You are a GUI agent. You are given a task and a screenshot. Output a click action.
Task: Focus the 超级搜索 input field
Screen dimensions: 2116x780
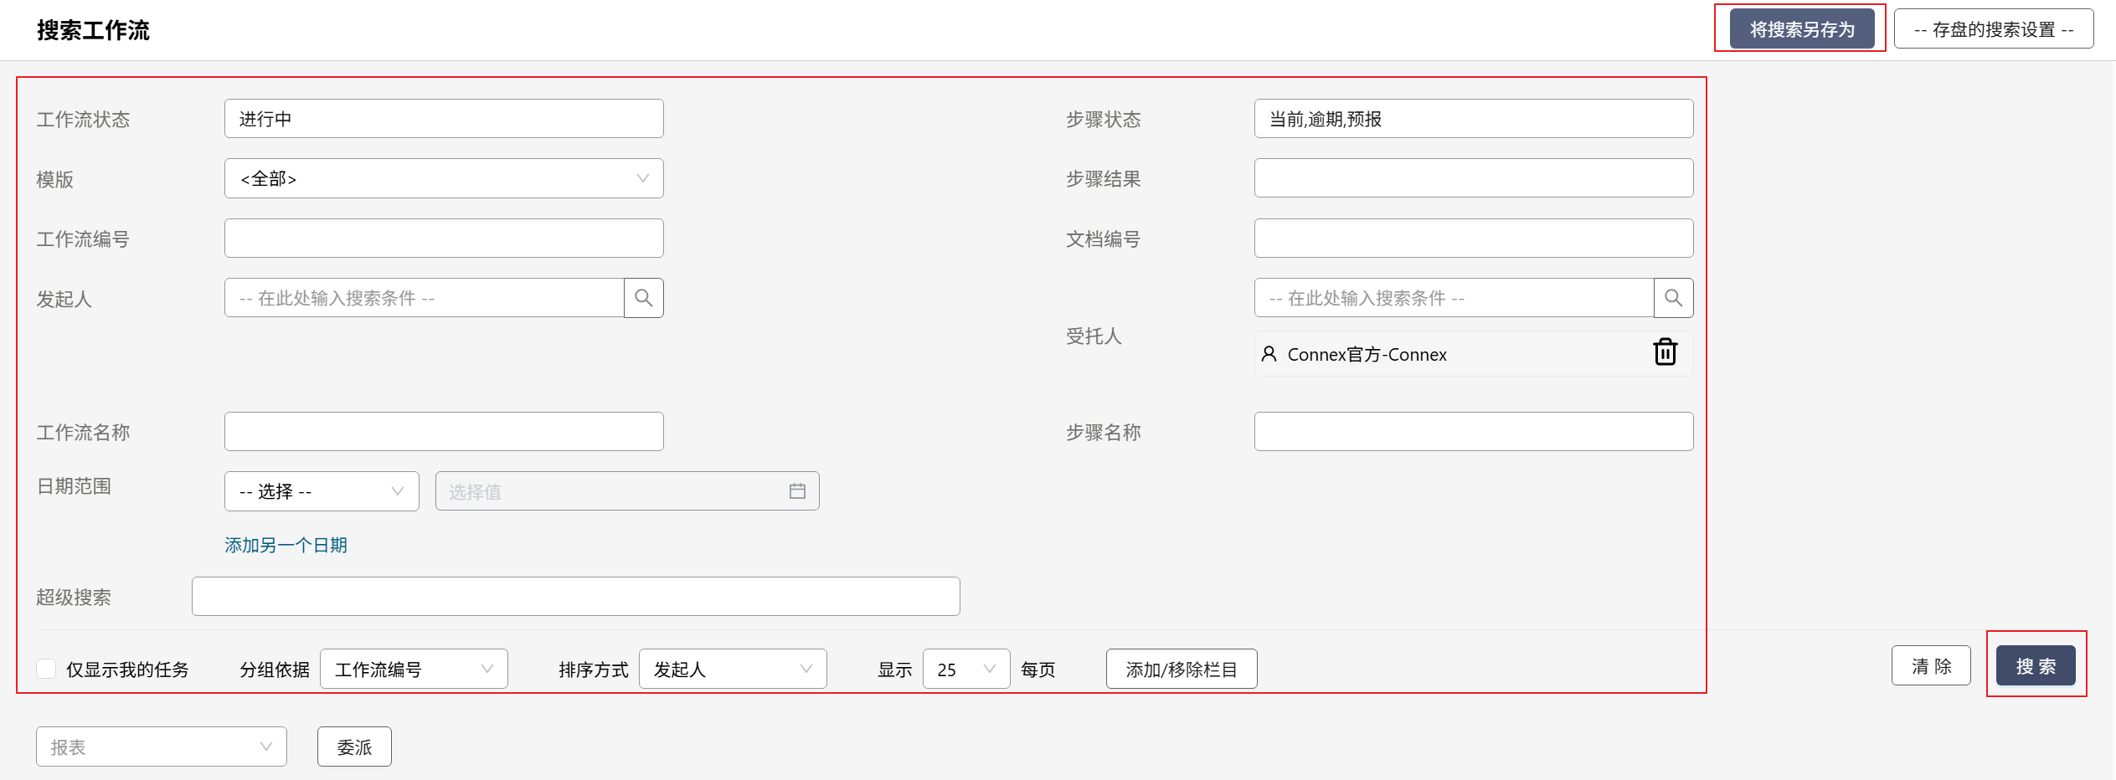coord(575,596)
